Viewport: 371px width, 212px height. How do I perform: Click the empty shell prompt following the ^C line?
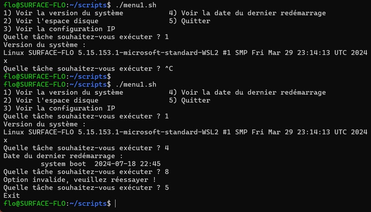point(56,76)
